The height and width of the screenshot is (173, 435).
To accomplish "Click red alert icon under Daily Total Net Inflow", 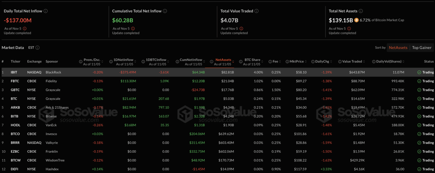I will point(24,28).
